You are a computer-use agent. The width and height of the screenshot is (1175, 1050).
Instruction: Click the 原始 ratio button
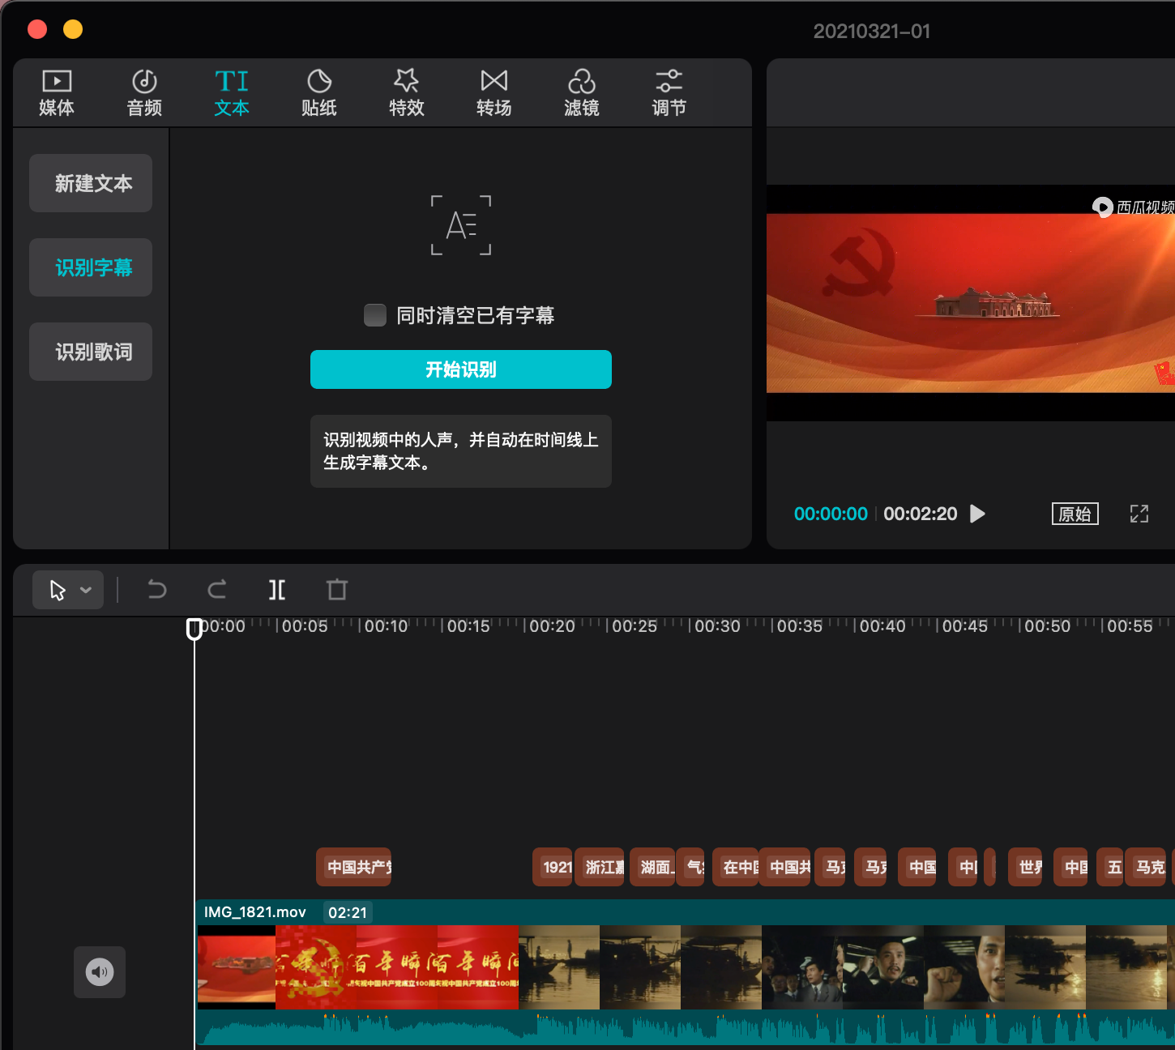coord(1075,513)
